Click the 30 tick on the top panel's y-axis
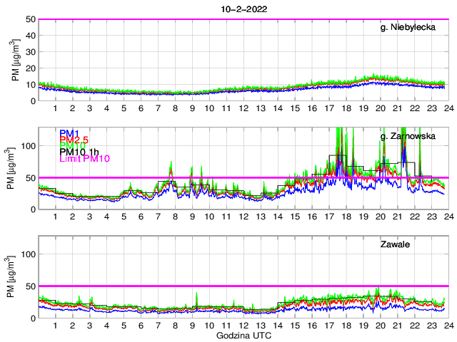 [x=30, y=52]
